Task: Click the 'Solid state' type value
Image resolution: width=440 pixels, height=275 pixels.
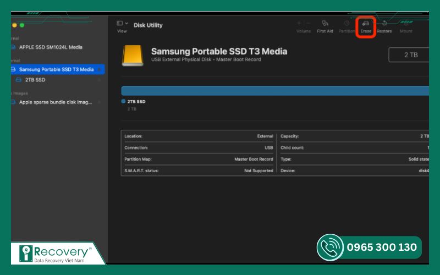Action: [x=419, y=159]
